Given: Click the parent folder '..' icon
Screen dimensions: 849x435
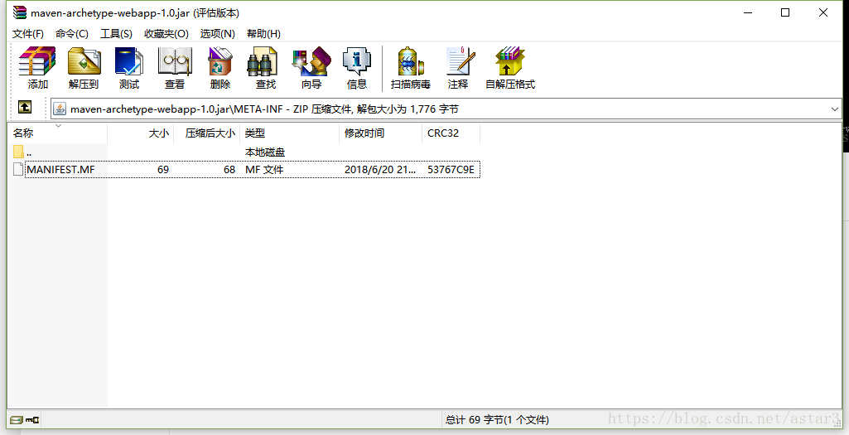Looking at the screenshot, I should coord(18,152).
